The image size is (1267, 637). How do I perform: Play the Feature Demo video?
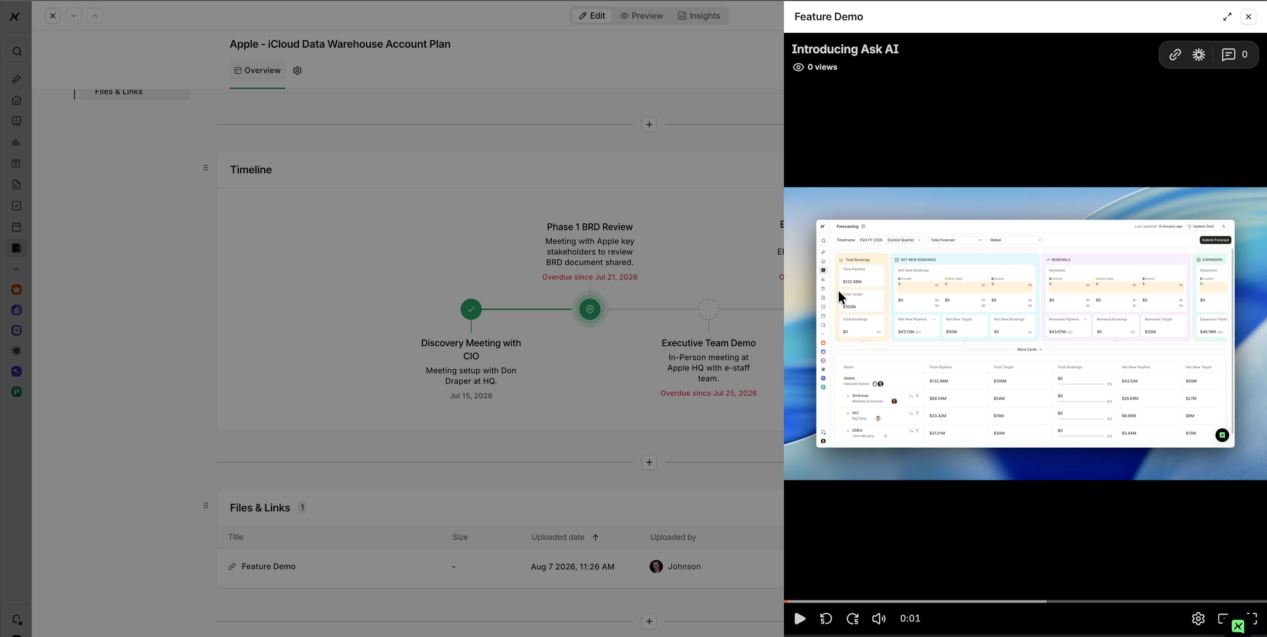pos(799,618)
